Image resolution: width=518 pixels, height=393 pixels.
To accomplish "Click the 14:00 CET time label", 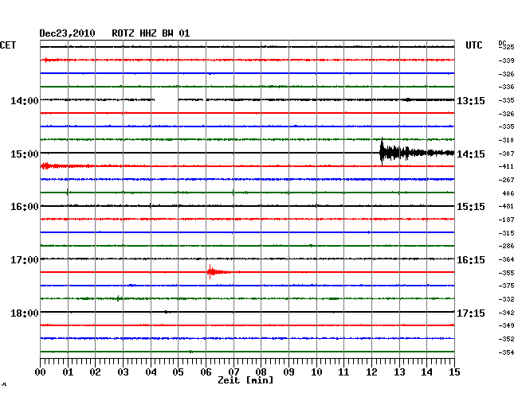I will [x=25, y=100].
